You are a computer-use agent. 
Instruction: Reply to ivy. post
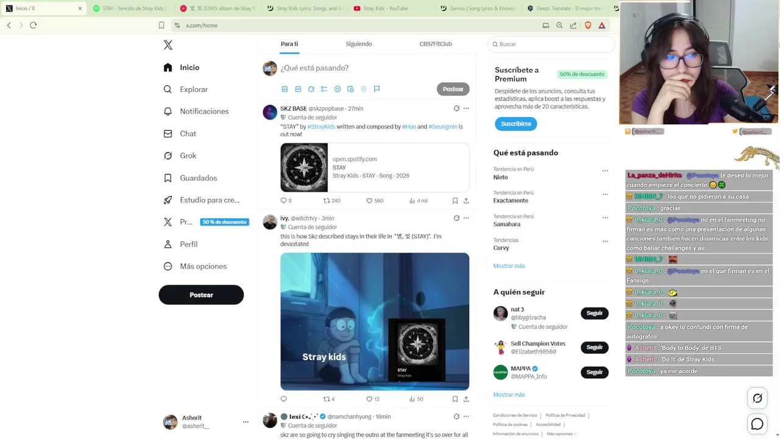(283, 399)
